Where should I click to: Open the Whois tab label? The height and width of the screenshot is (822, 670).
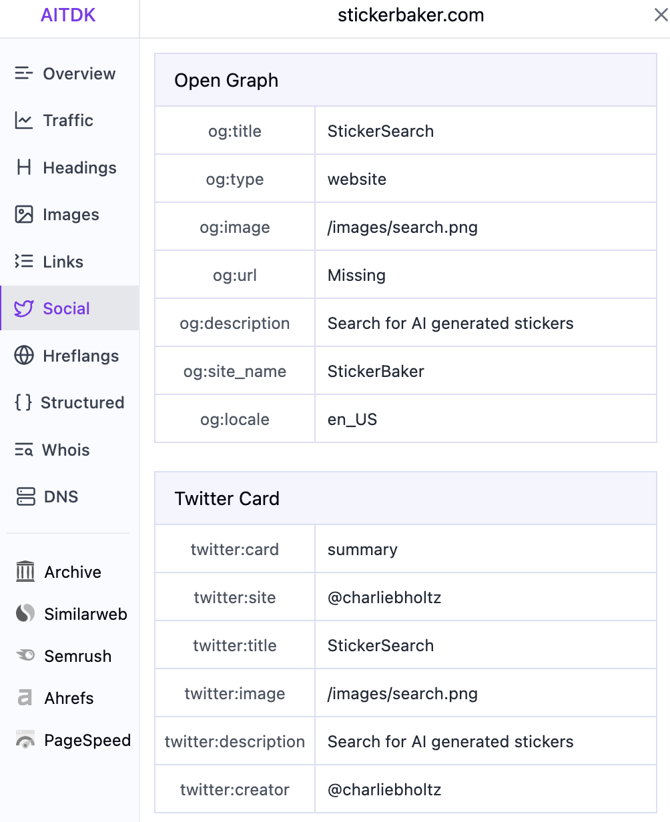tap(65, 450)
